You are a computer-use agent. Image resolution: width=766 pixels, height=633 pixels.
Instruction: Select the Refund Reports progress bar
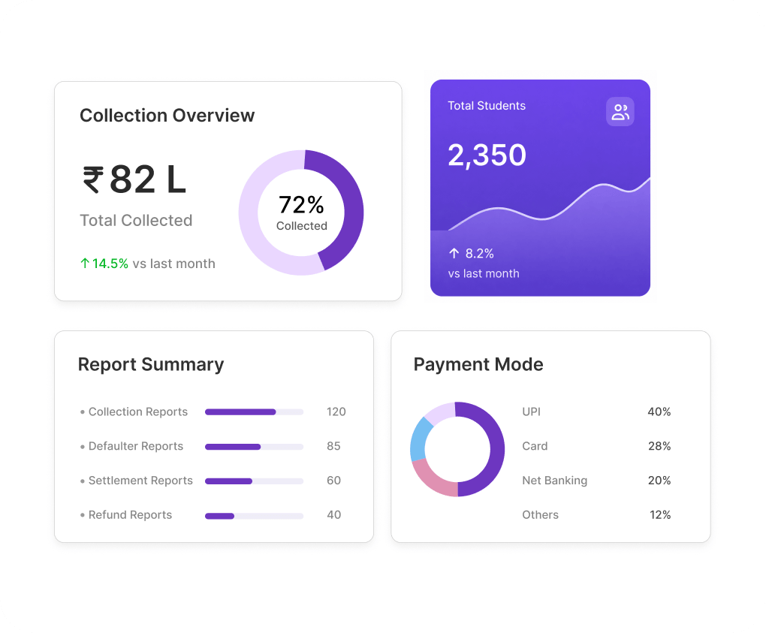(254, 516)
